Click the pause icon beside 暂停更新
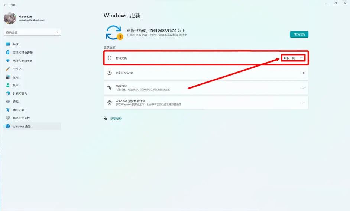Viewport: 350px width, 211px height. coord(110,58)
